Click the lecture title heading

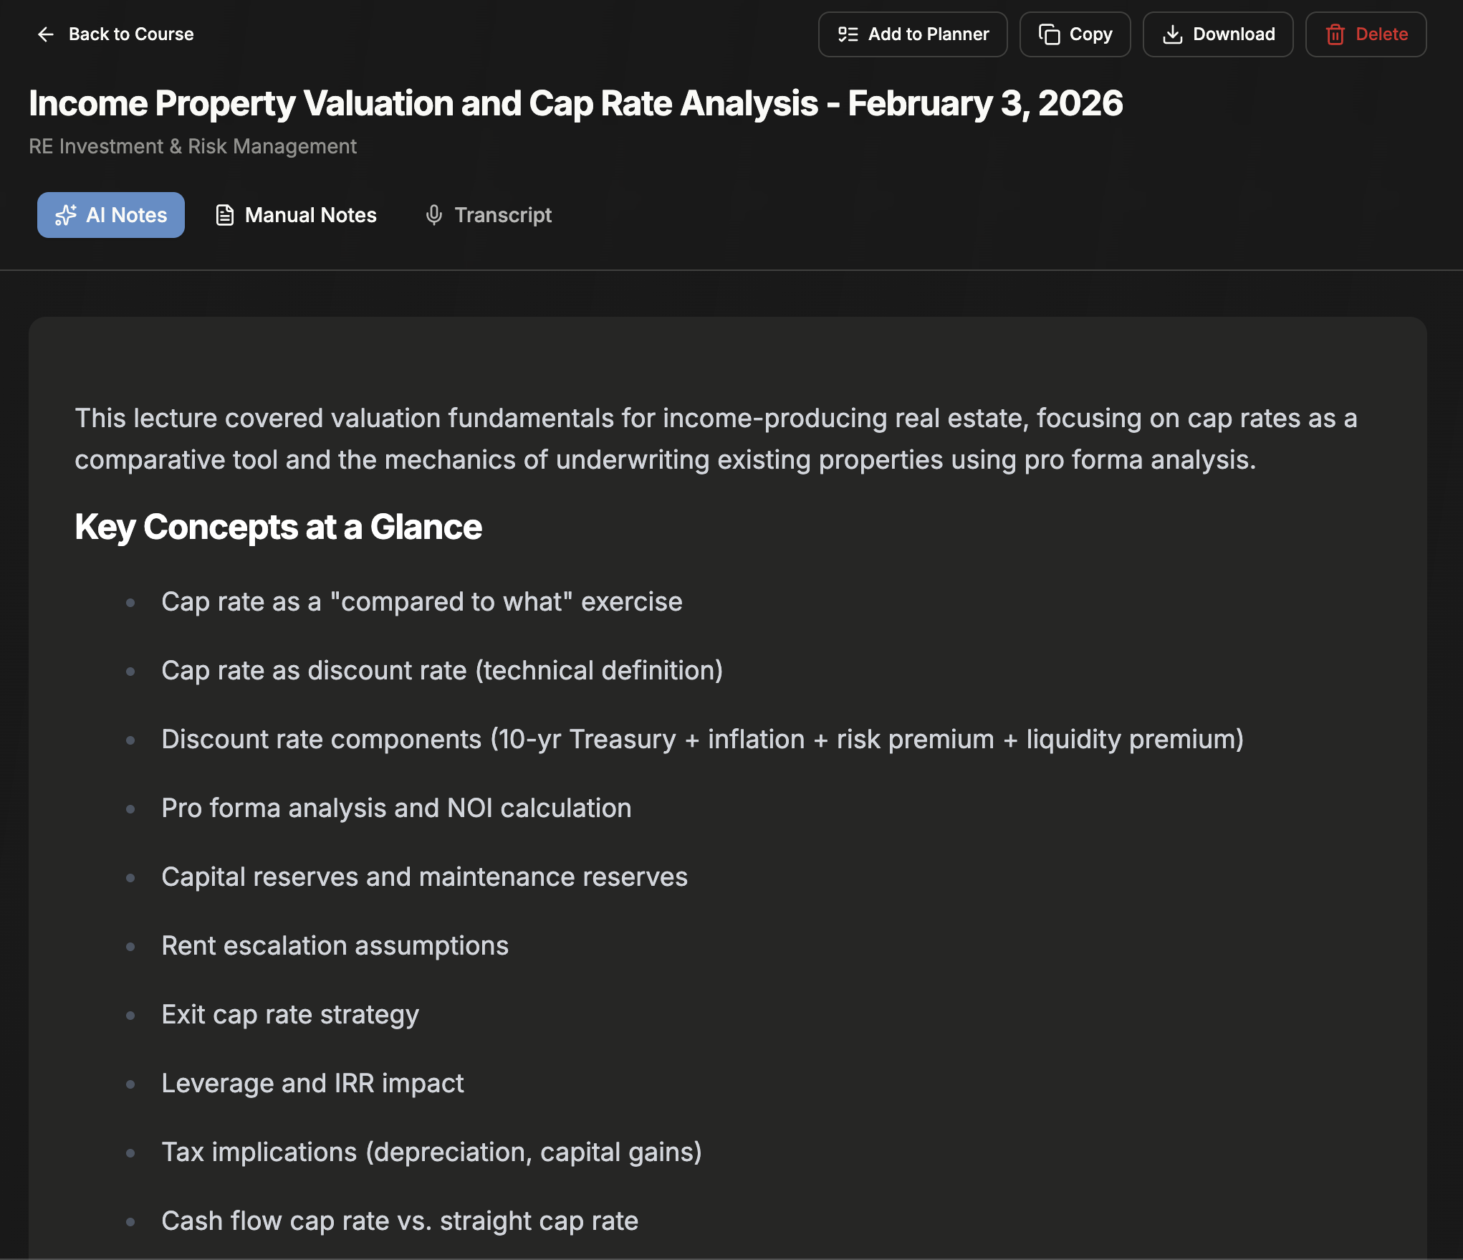click(575, 103)
